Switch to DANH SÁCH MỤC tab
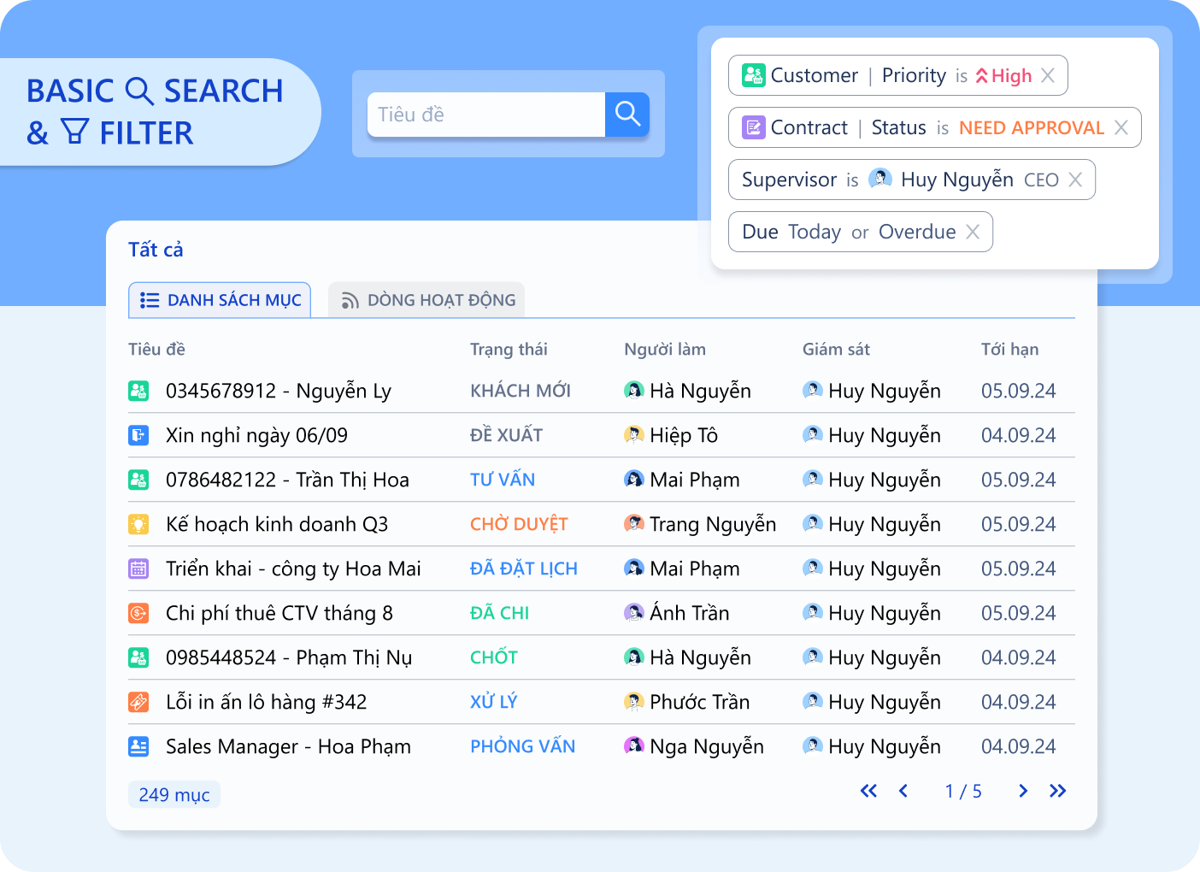Screen dimensions: 1200x872 tap(220, 300)
